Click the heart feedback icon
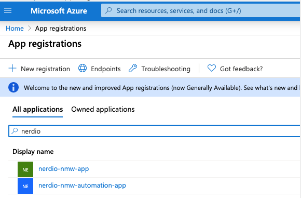 [212, 68]
